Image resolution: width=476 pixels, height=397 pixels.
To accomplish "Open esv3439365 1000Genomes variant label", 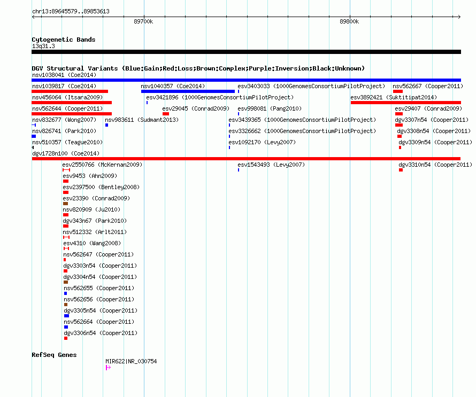I will [302, 120].
